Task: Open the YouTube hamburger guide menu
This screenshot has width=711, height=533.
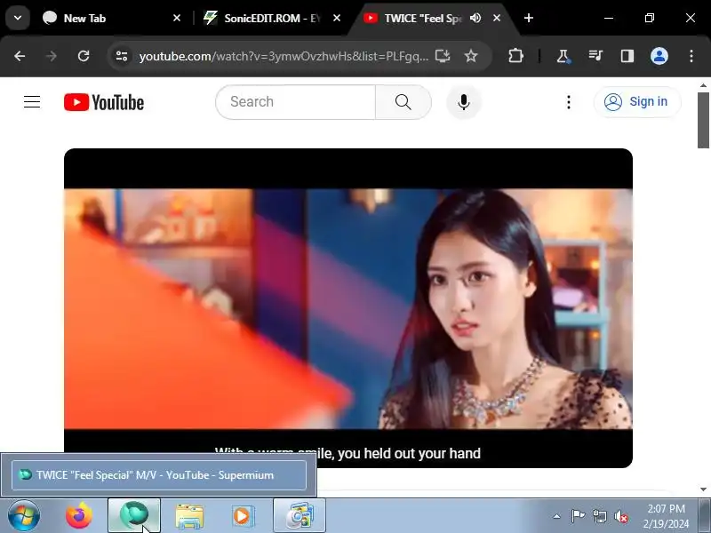Action: (x=32, y=102)
